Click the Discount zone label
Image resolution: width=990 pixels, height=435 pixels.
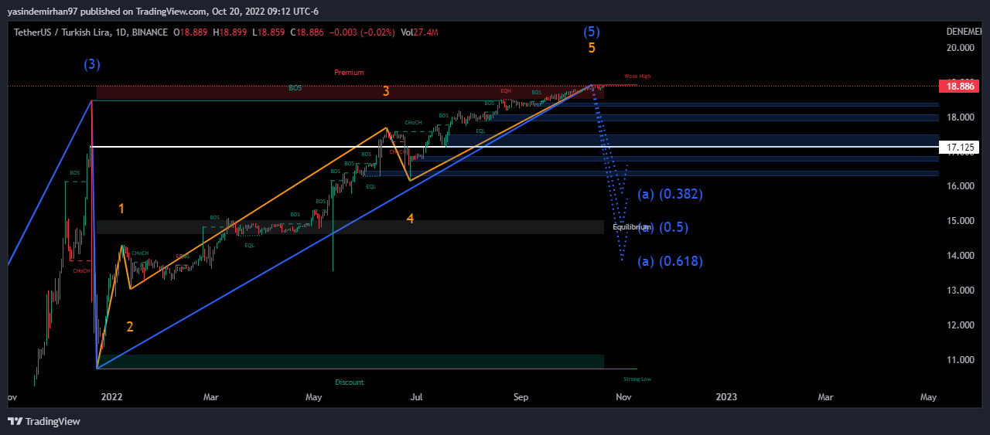coord(350,382)
